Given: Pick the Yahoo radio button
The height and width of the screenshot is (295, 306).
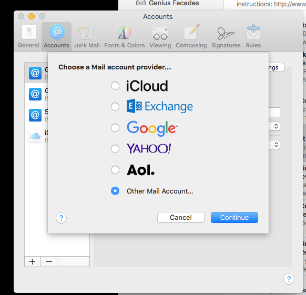Looking at the screenshot, I should 115,149.
